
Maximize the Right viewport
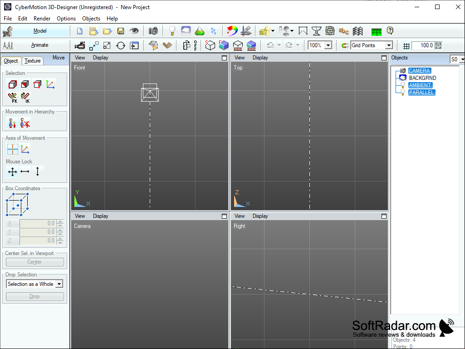click(x=384, y=216)
